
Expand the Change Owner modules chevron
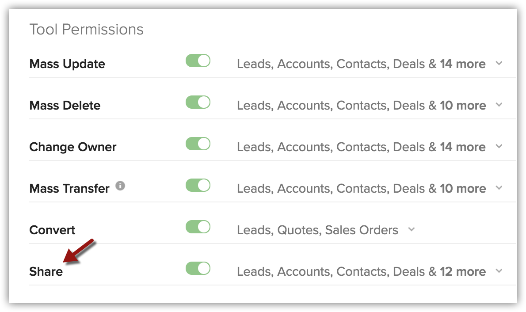499,146
